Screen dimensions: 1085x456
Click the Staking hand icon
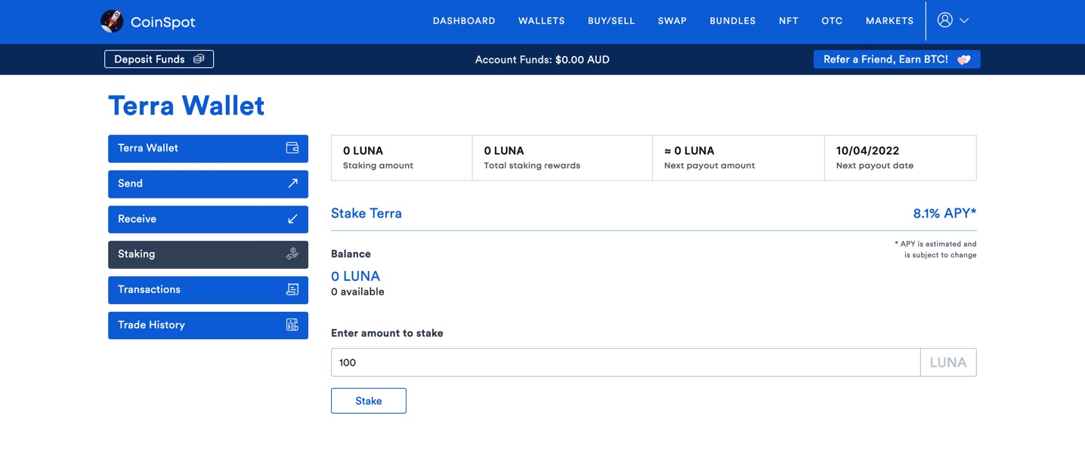tap(292, 254)
